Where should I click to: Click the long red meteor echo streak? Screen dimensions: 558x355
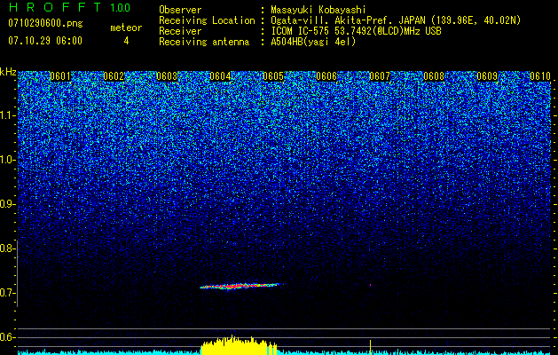(x=240, y=286)
